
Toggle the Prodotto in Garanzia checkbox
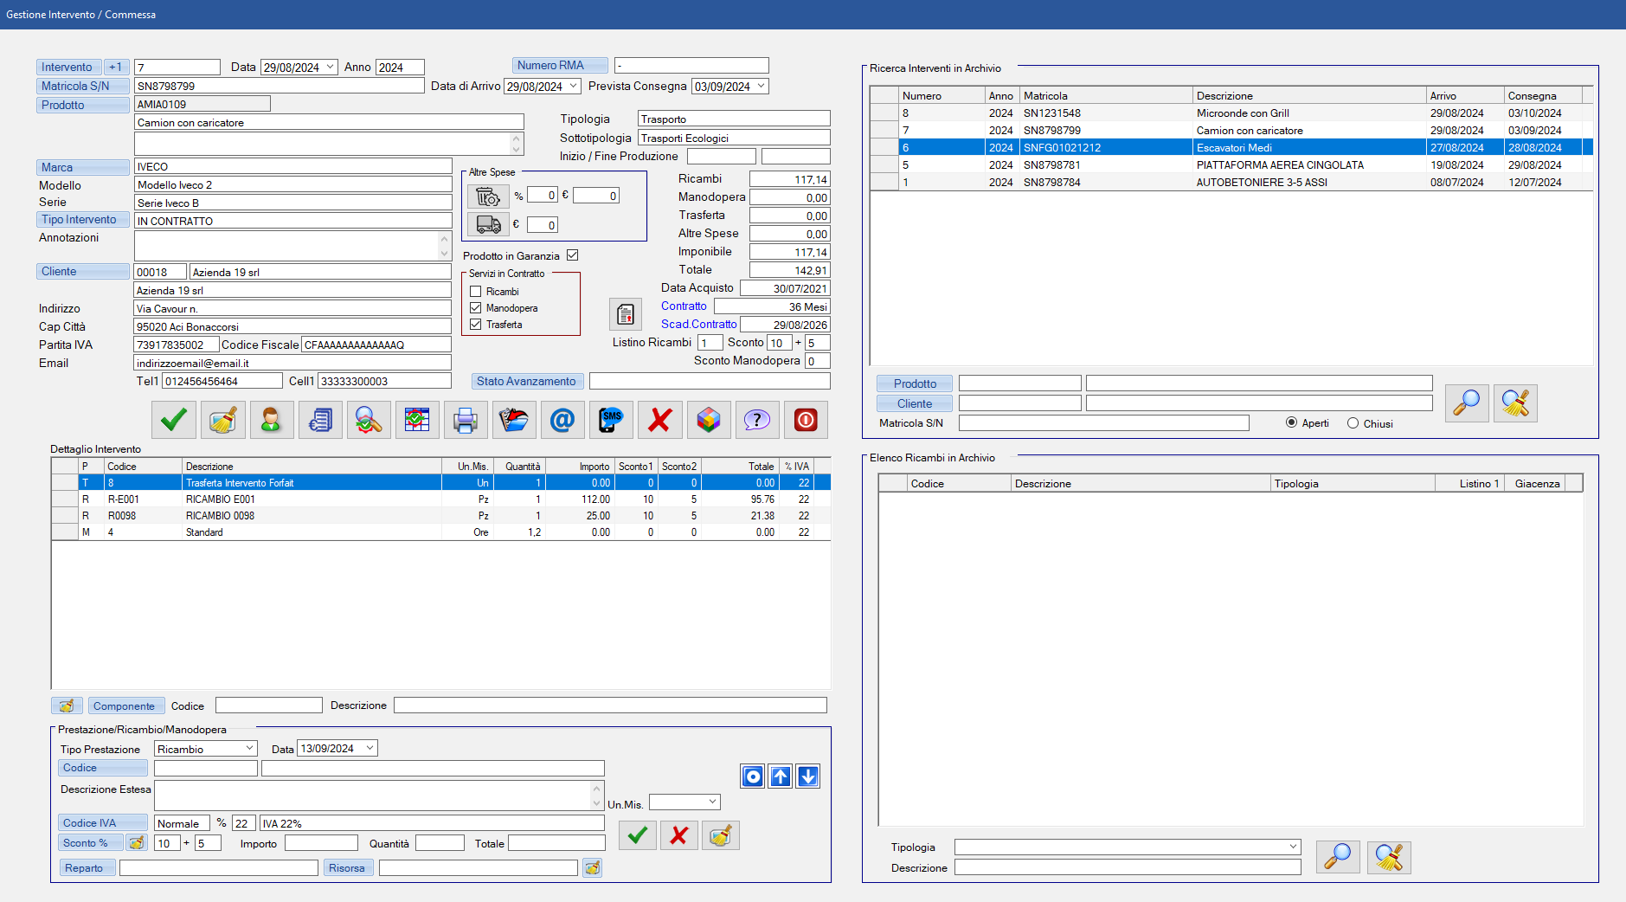572,255
